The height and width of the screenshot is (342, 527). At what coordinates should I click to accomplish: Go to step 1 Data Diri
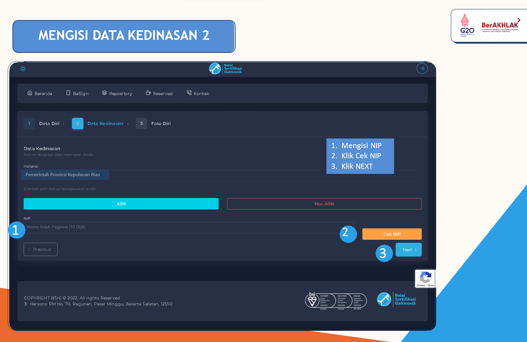[45, 124]
